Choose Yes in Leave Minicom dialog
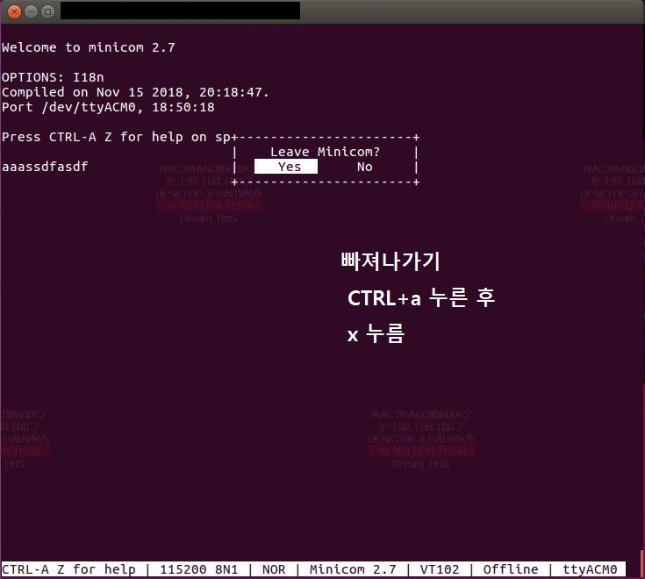This screenshot has height=579, width=645. point(286,167)
